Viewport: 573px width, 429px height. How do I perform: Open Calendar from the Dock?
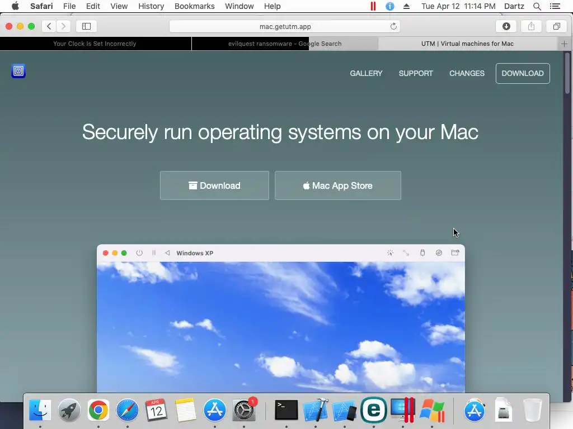coord(157,410)
